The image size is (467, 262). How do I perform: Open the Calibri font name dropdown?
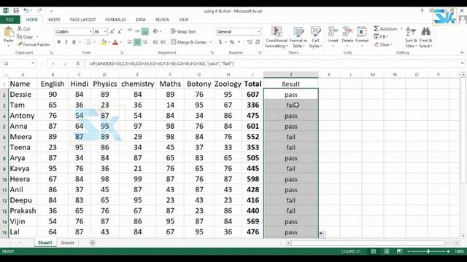(x=90, y=31)
